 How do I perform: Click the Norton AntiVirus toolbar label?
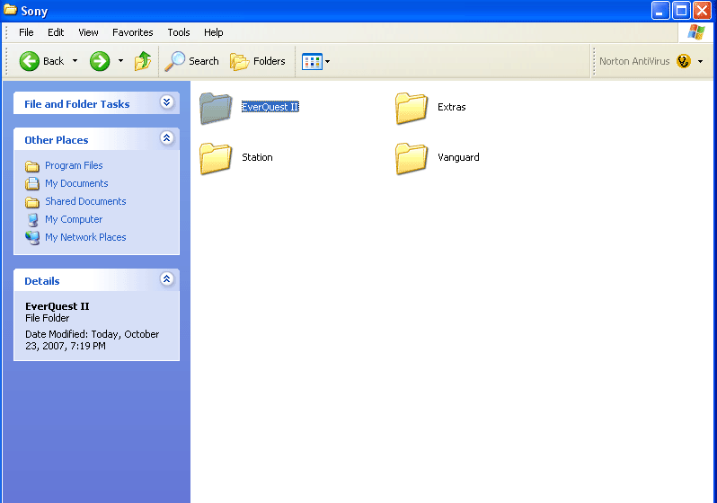point(634,61)
